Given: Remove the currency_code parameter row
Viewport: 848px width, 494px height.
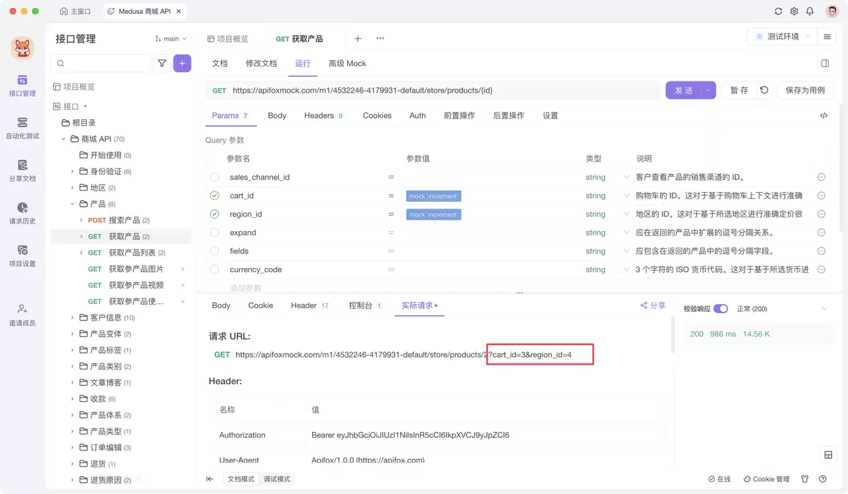Looking at the screenshot, I should (x=821, y=270).
